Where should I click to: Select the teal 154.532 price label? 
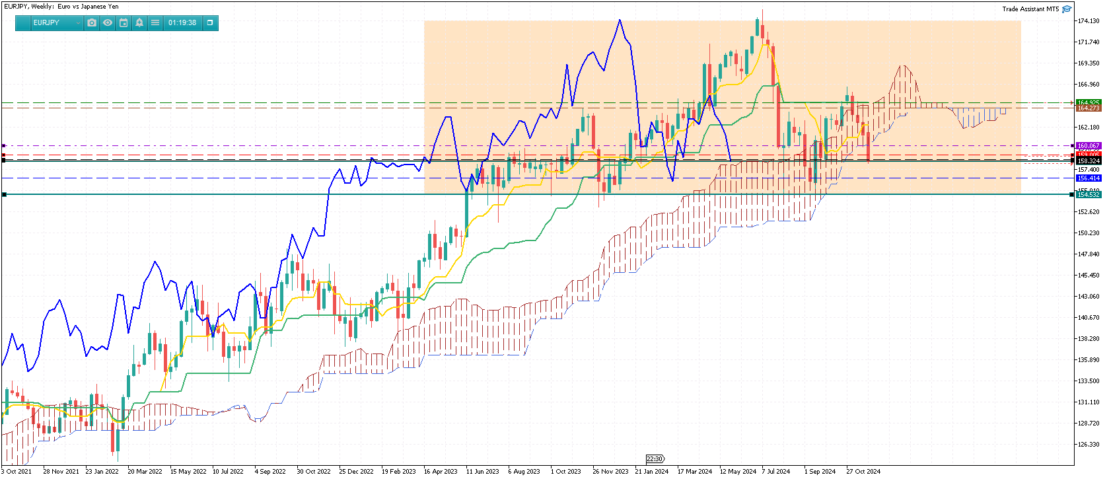click(1089, 195)
